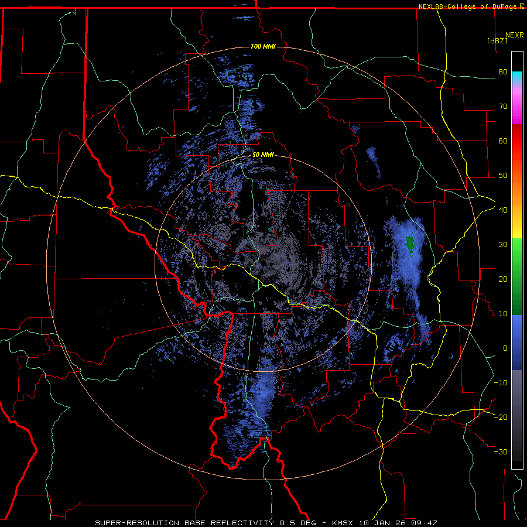The image size is (527, 527).
Task: Click the -20 value on the dBZ scale
Action: pos(501,418)
